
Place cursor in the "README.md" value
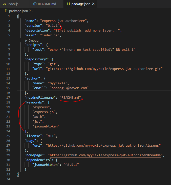(x=71, y=97)
